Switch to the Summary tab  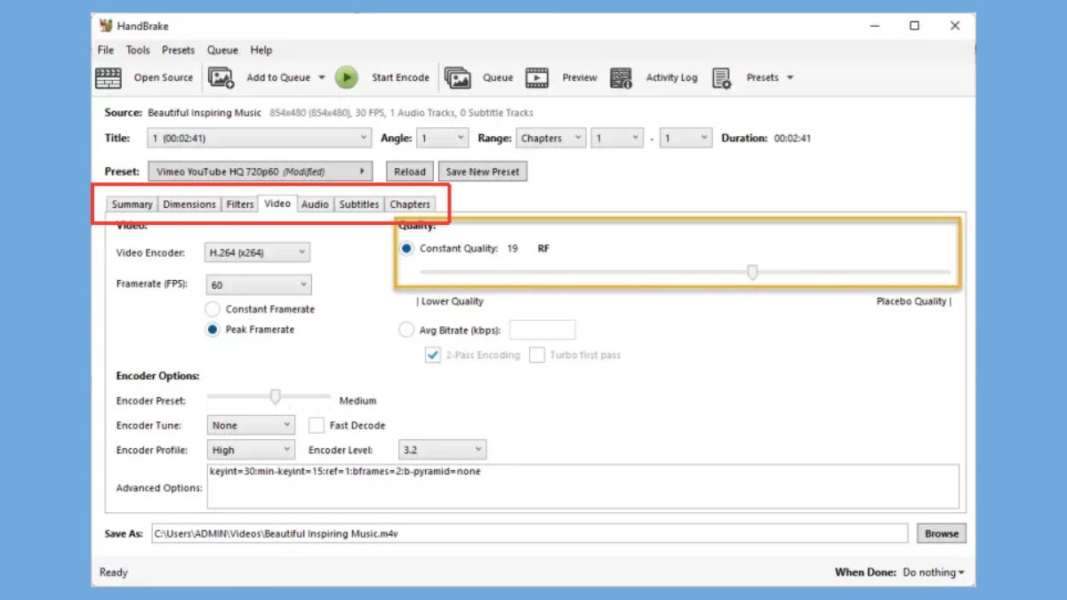click(x=132, y=204)
